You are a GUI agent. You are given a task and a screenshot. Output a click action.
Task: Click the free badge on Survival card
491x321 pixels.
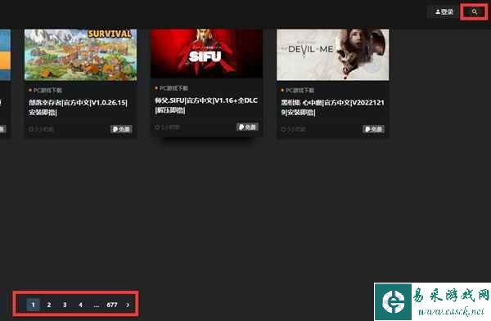tap(121, 129)
